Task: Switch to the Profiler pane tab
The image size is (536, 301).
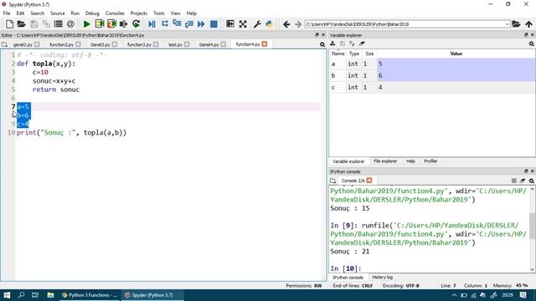Action: 430,161
